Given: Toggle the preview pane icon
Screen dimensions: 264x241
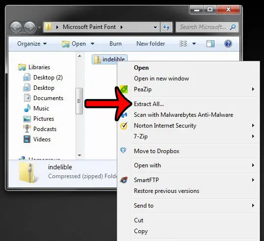Looking at the screenshot, I should [x=211, y=44].
